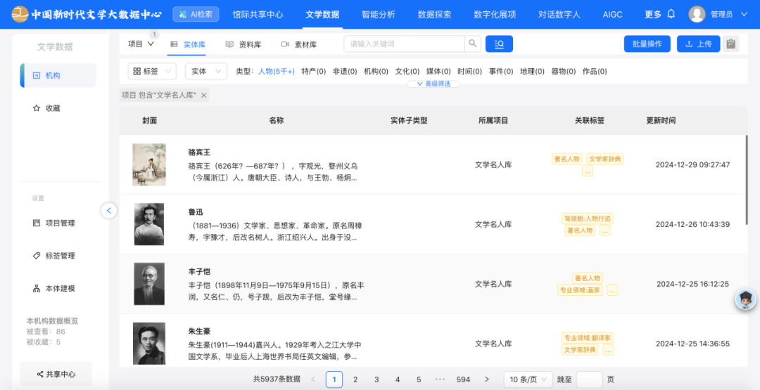Filter by type 非遗(0)
The height and width of the screenshot is (390, 760).
coord(345,71)
